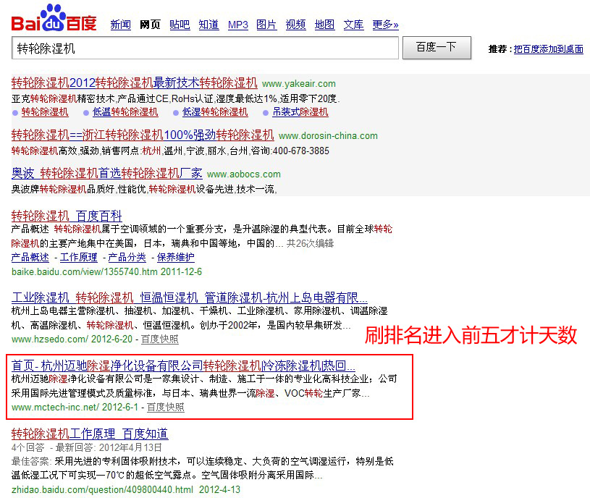
Task: Click the snippet starting 杭州上岛电器主营除湿机
Action: [x=199, y=318]
